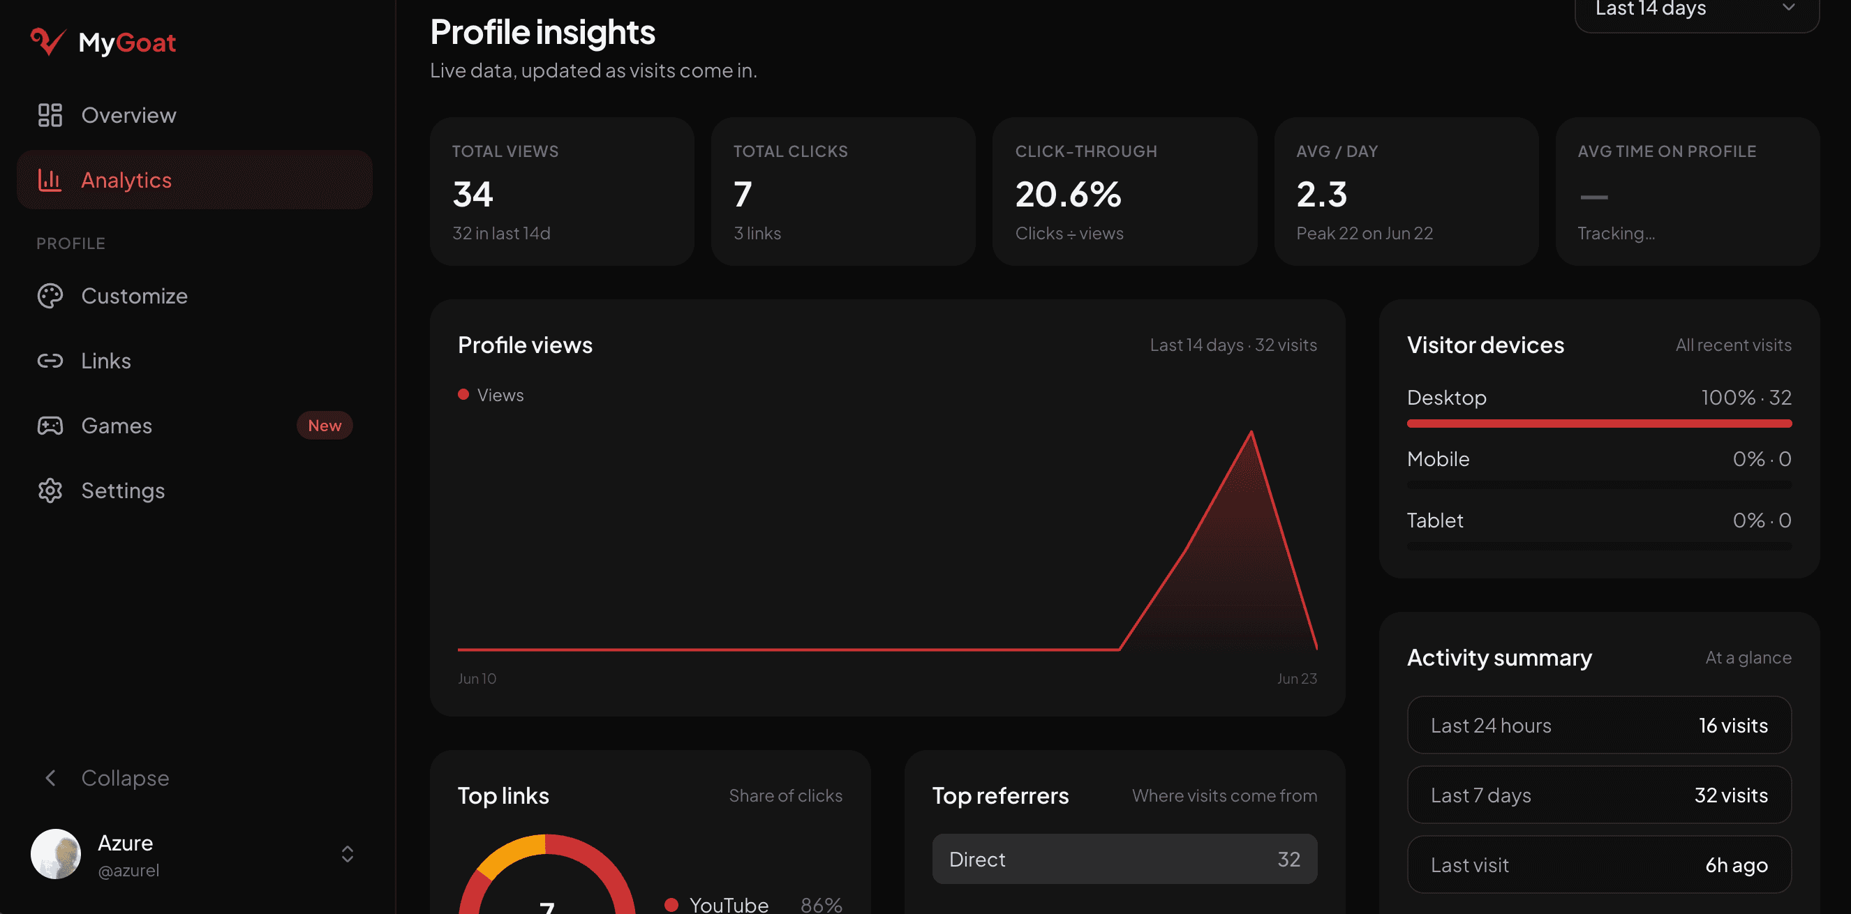Viewport: 1851px width, 914px height.
Task: Click the Avg Time on Profile Tracking… text
Action: click(1616, 234)
